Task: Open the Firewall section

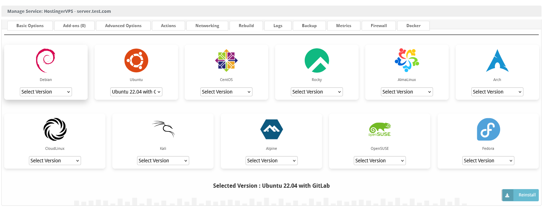Action: [x=379, y=25]
